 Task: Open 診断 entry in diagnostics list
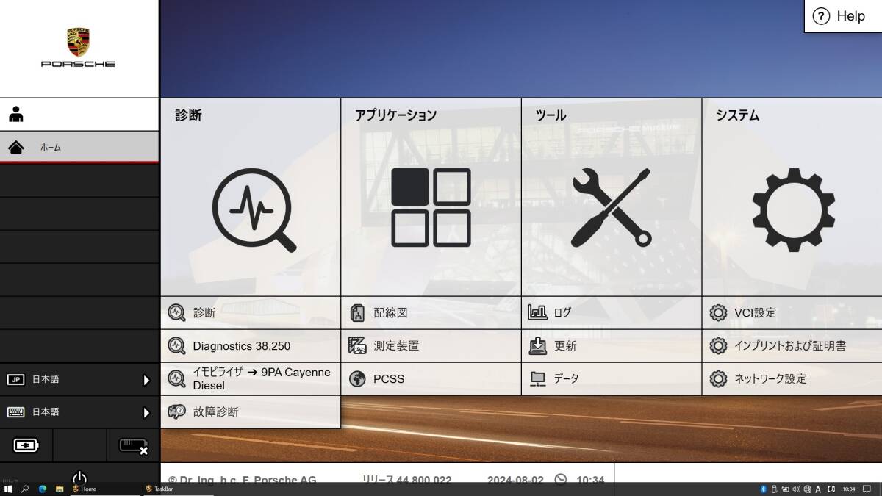click(250, 312)
